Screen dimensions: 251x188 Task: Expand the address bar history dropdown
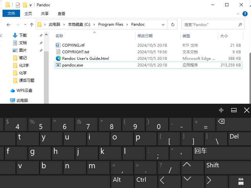point(163,24)
